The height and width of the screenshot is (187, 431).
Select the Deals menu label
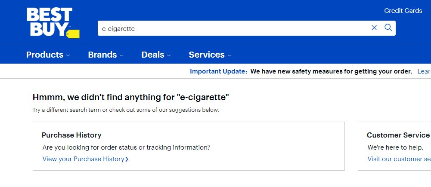pyautogui.click(x=153, y=55)
